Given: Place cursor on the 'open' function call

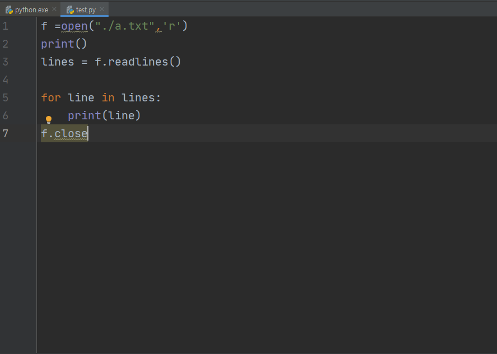Looking at the screenshot, I should pyautogui.click(x=74, y=26).
